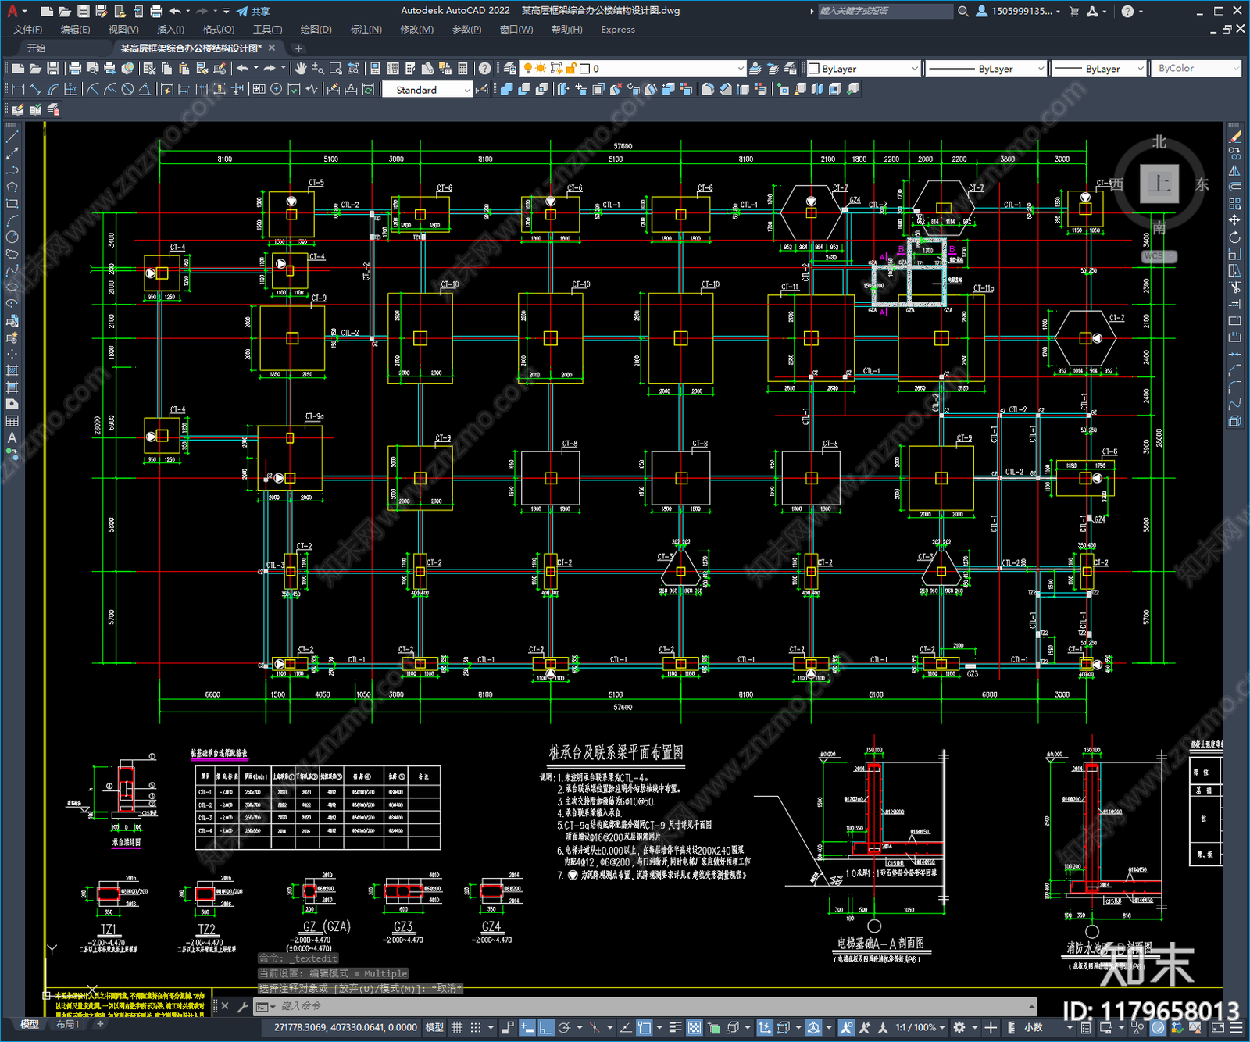Open the Express menu
The height and width of the screenshot is (1042, 1250).
618,30
